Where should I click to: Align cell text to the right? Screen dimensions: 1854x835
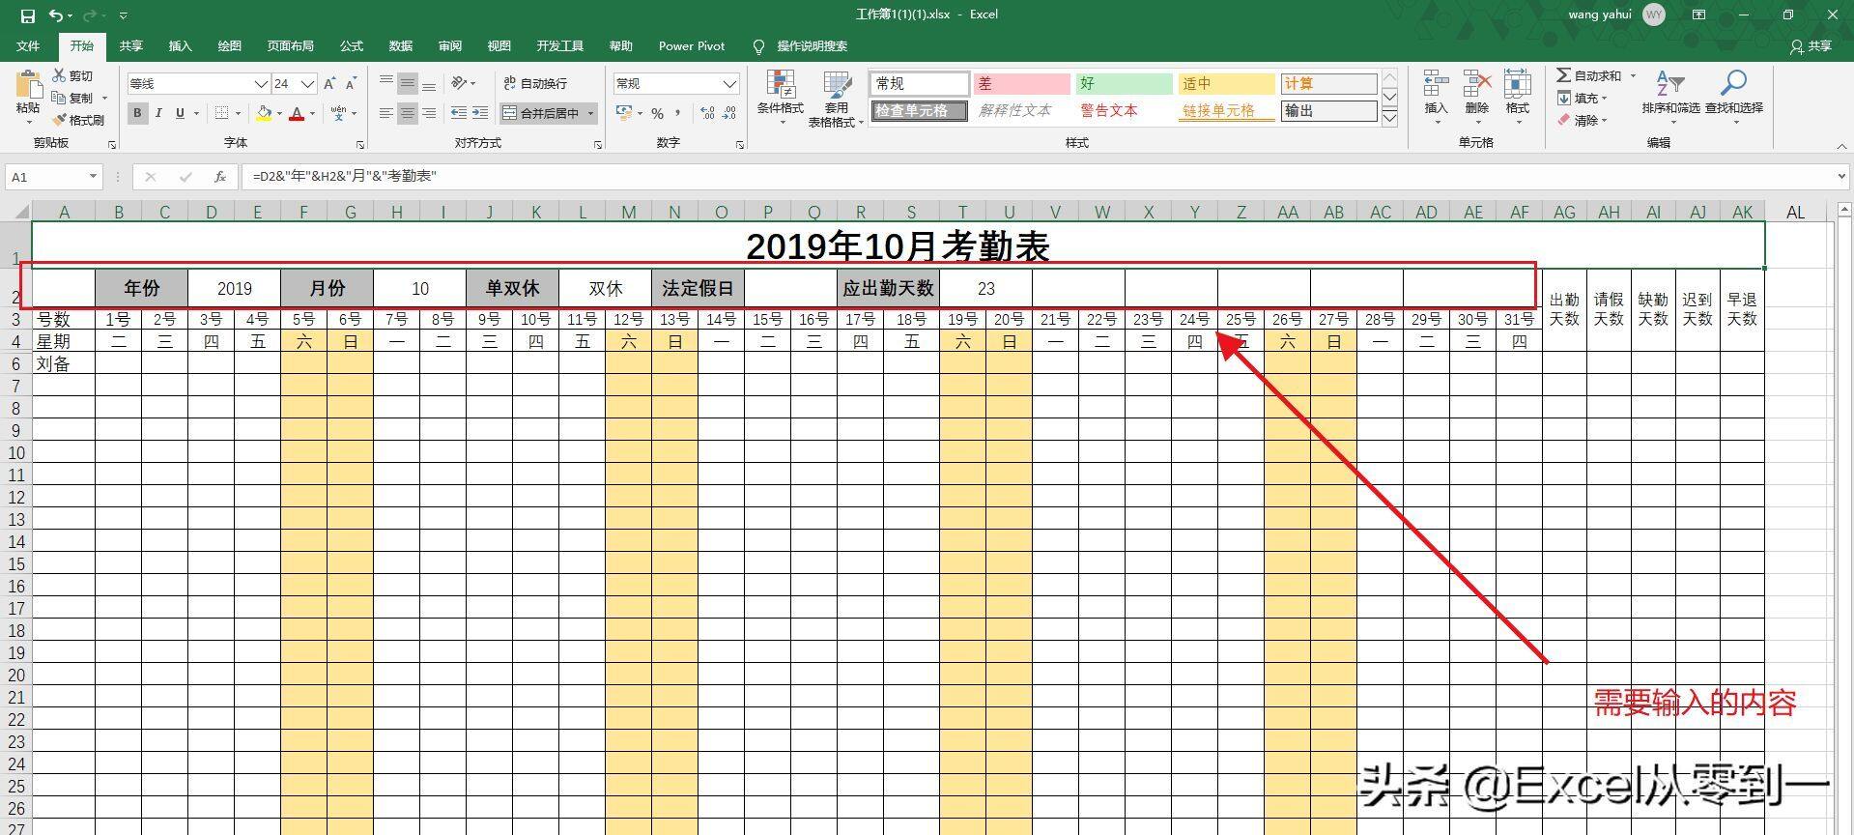coord(429,113)
